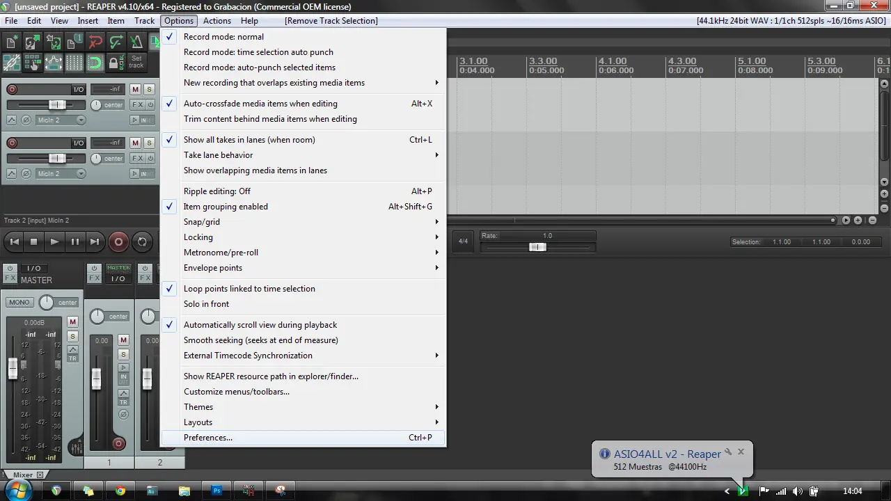The height and width of the screenshot is (501, 891).
Task: Click first track volume fader
Action: tap(57, 105)
